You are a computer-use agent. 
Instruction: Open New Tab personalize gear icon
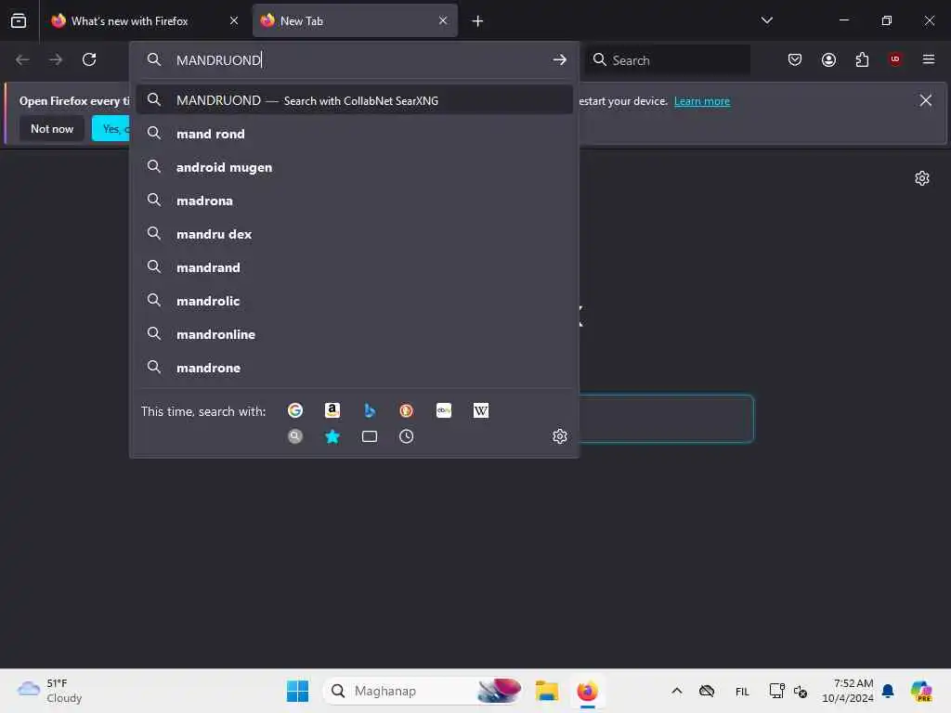click(x=922, y=178)
